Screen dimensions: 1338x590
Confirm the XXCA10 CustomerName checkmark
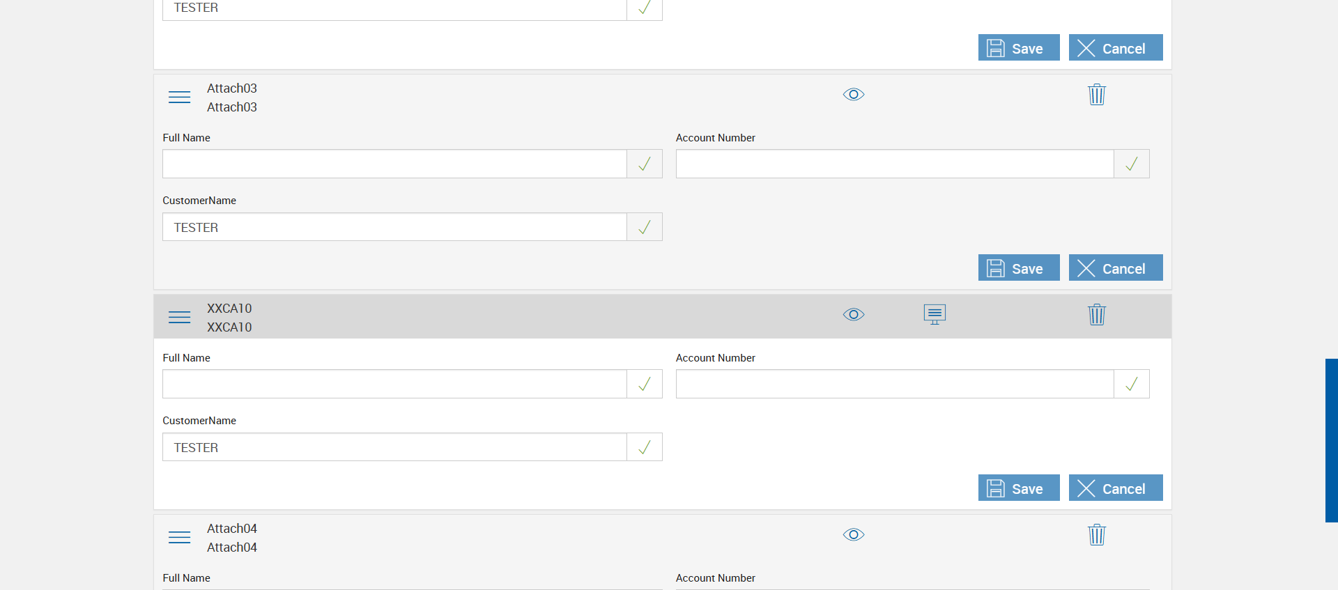[x=645, y=447]
